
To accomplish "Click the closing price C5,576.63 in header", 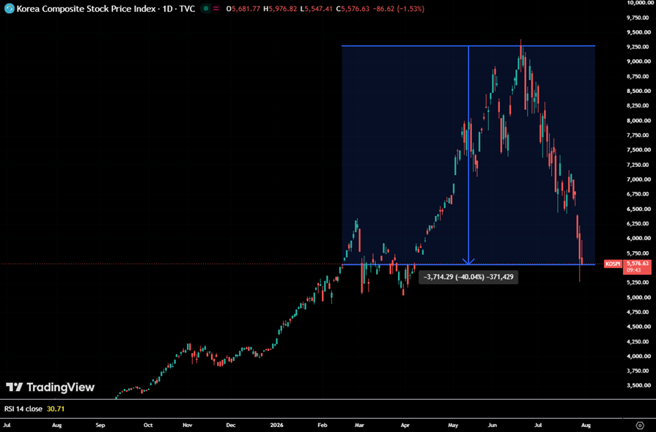I will [x=353, y=8].
